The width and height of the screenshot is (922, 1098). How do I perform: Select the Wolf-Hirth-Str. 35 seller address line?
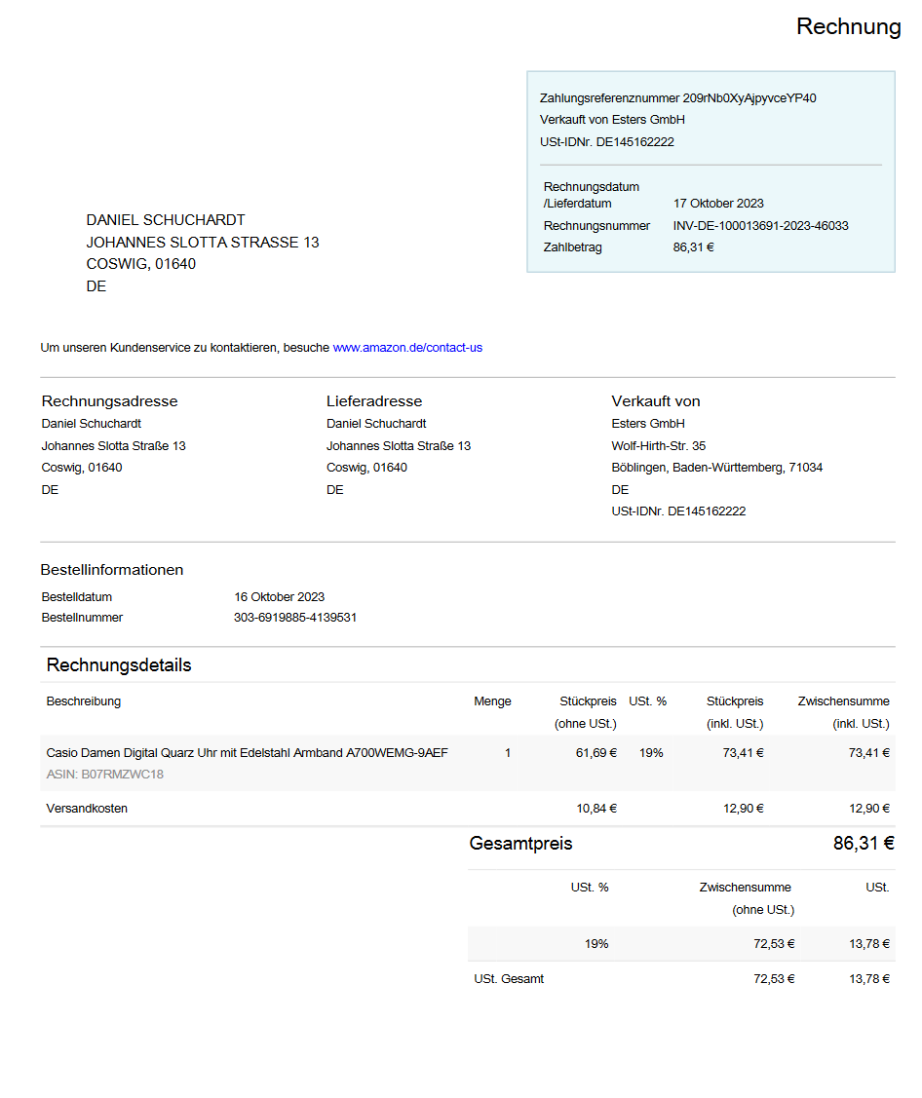click(x=658, y=446)
